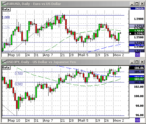Click the 96.00 price scale value
Viewport: 146px width, 124px height.
click(139, 115)
